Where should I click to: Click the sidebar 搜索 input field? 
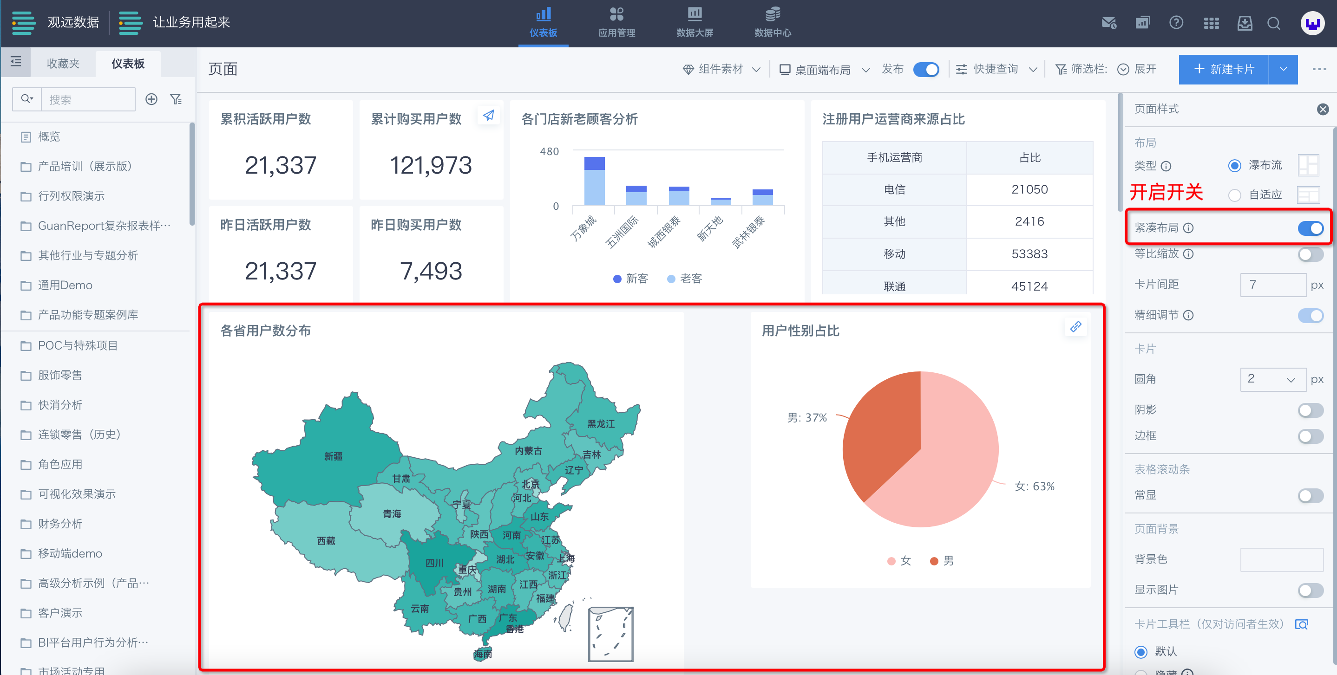point(88,99)
